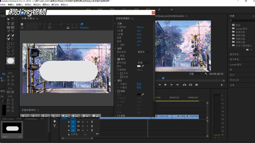Select the Pen tool in Titler

pyautogui.click(x=8, y=35)
